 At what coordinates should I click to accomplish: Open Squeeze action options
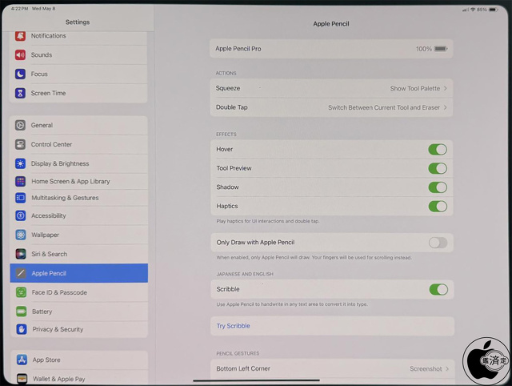click(x=331, y=88)
